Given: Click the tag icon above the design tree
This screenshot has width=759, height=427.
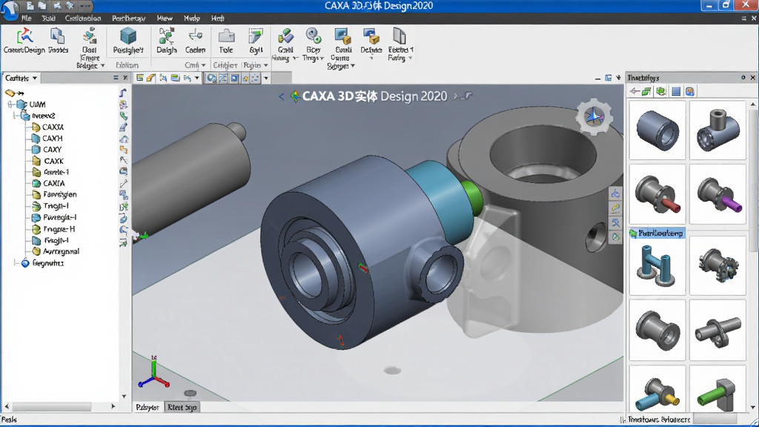Looking at the screenshot, I should click(x=10, y=93).
